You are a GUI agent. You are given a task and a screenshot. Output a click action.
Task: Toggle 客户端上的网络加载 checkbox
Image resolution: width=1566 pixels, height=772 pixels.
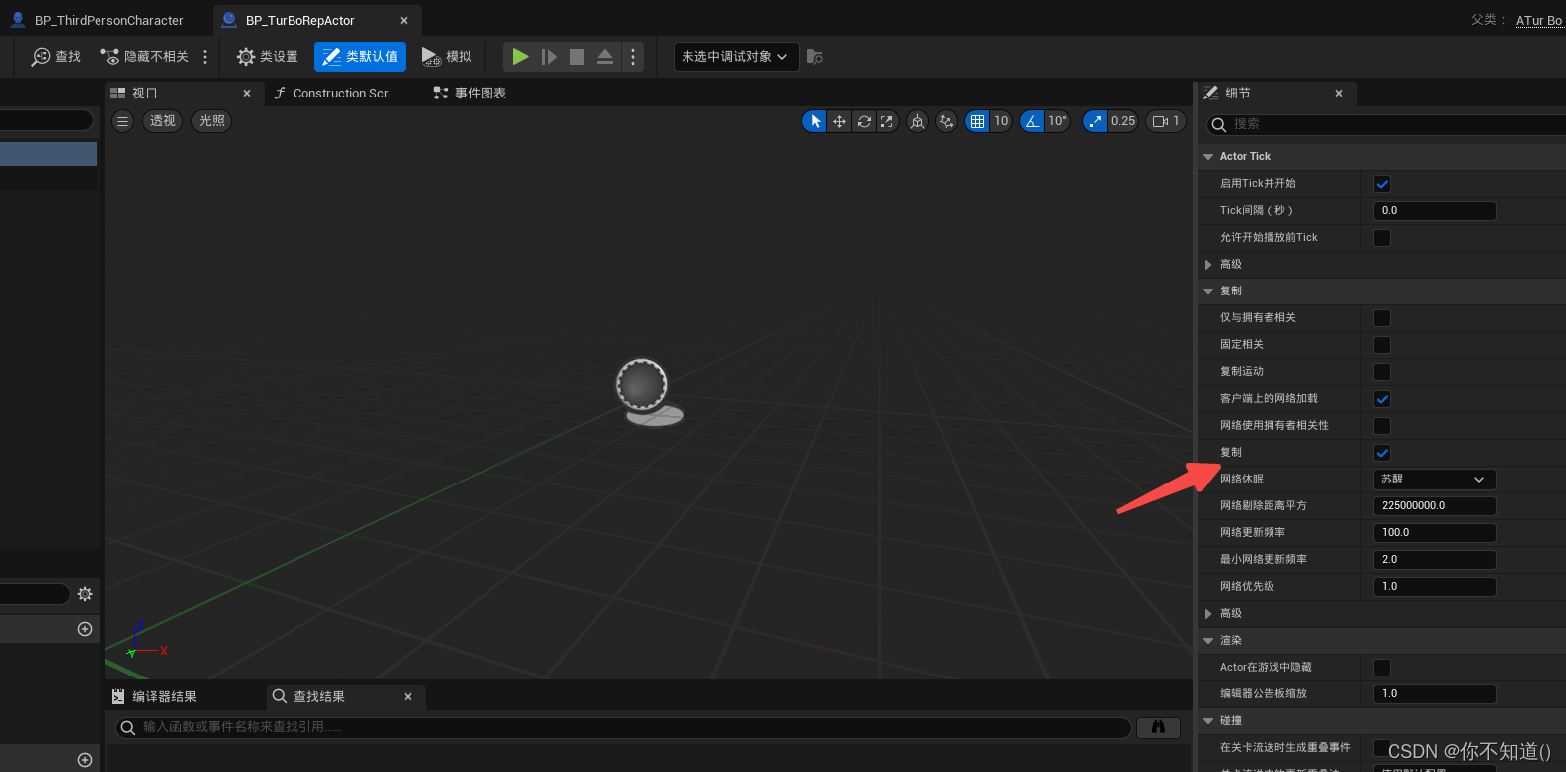1382,399
